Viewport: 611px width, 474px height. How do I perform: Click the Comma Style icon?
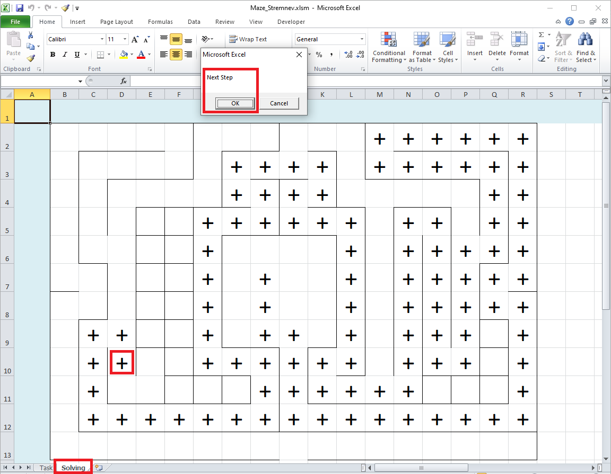tap(331, 55)
